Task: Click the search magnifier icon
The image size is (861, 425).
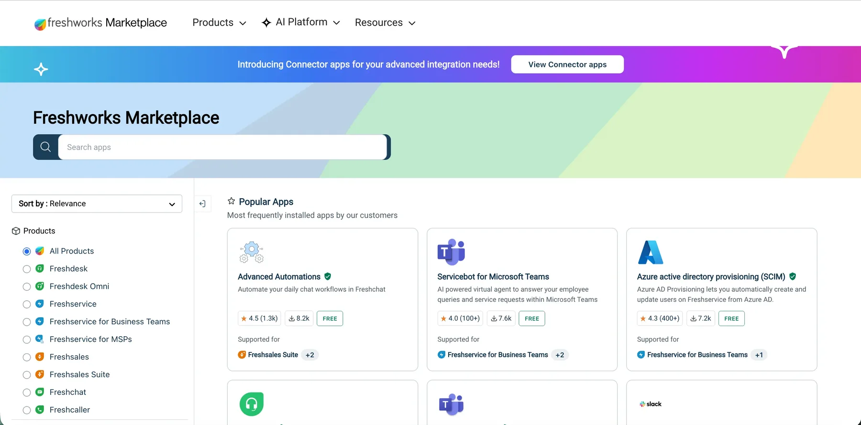Action: tap(45, 147)
